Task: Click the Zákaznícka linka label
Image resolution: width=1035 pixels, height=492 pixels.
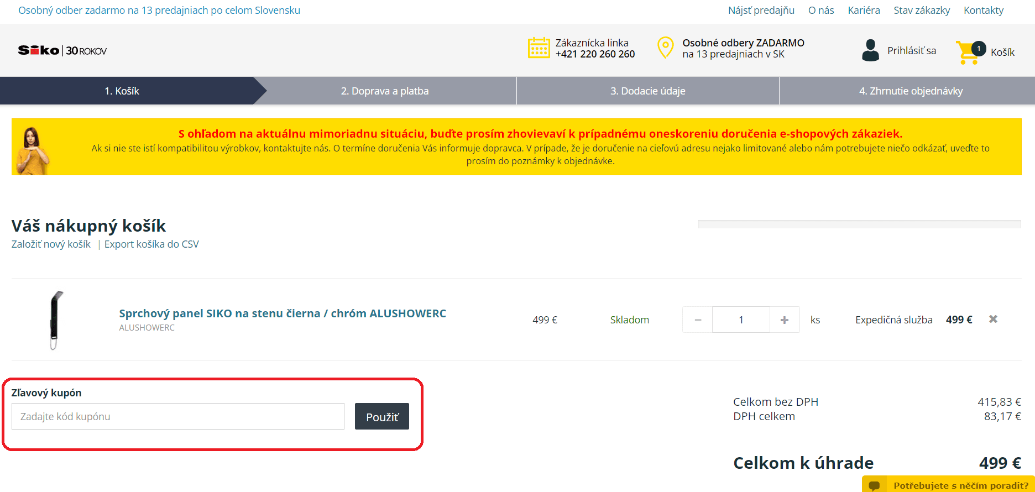Action: [x=592, y=43]
